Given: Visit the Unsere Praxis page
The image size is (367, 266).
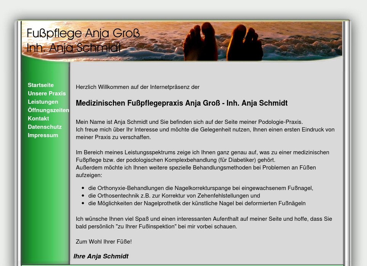Looking at the screenshot, I should click(x=46, y=93).
